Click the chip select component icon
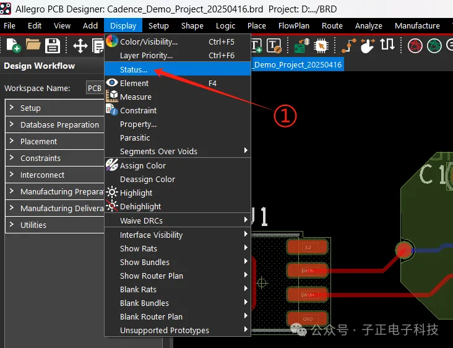Screen dimensions: 453x348 coord(321,46)
